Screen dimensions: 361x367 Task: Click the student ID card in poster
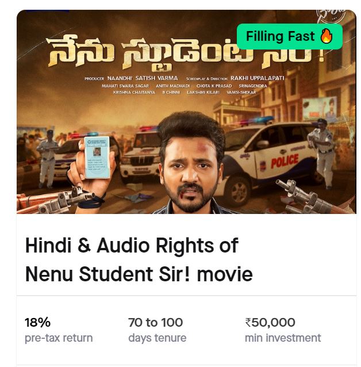click(x=97, y=158)
